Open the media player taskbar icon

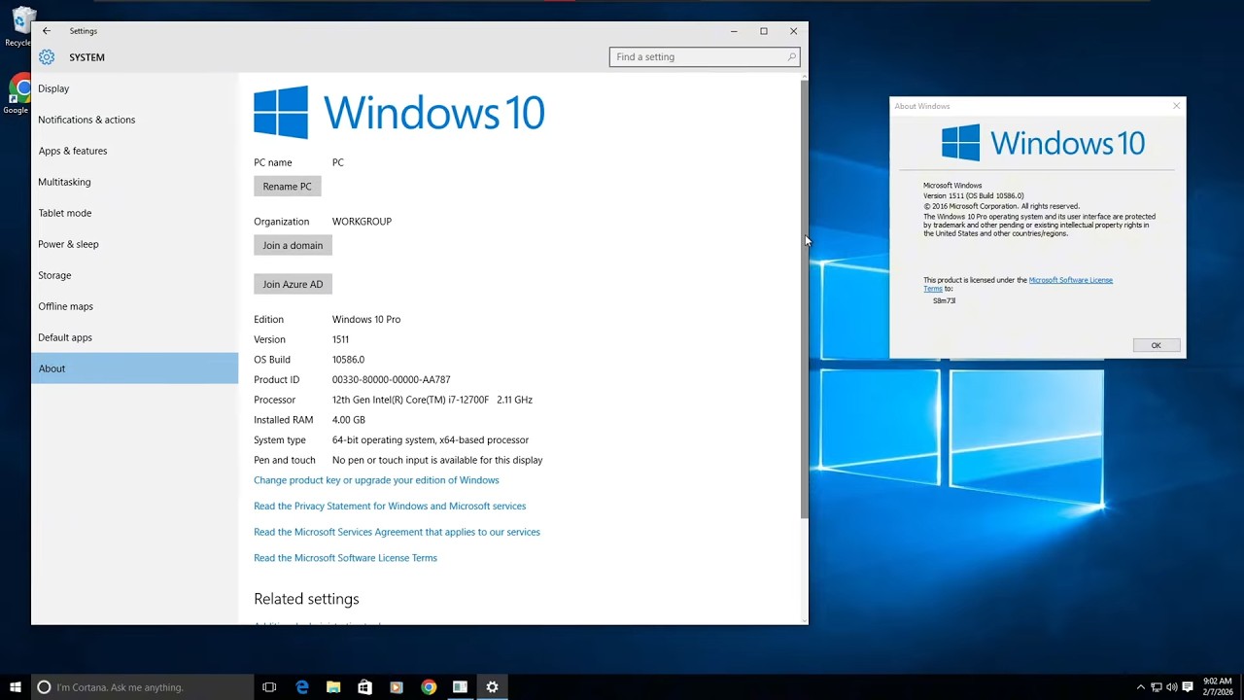pyautogui.click(x=397, y=687)
